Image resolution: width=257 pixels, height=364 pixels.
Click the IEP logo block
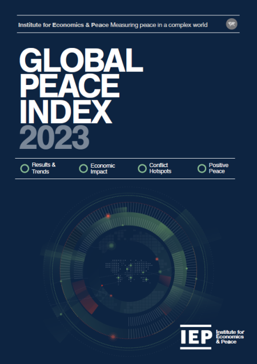[x=196, y=337]
